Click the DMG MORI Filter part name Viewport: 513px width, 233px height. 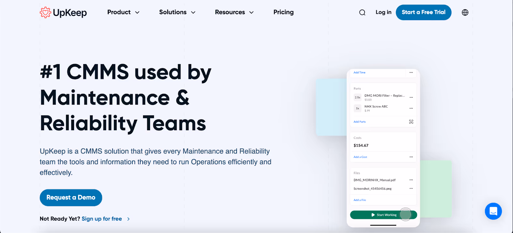[385, 96]
